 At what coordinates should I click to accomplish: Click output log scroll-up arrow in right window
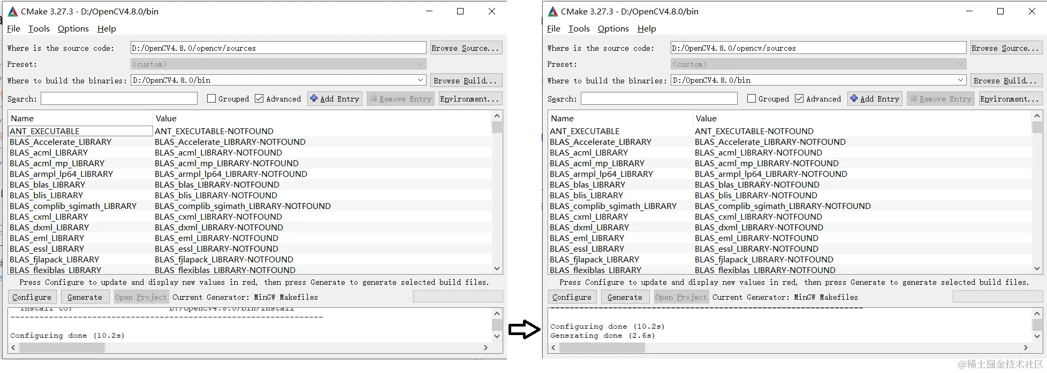[x=1037, y=314]
